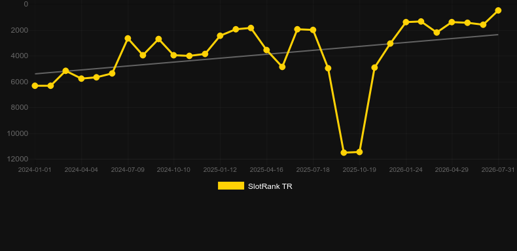The height and width of the screenshot is (251, 517).
Task: Click the yellow SlotRank TR legend swatch
Action: click(231, 186)
